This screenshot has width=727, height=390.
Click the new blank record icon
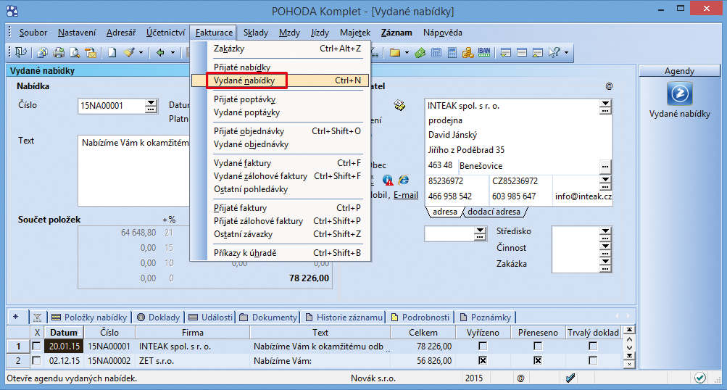point(112,52)
